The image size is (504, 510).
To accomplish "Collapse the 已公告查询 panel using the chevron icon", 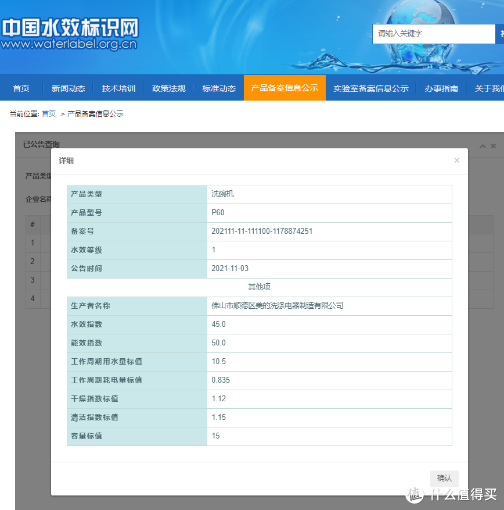I will coord(483,146).
